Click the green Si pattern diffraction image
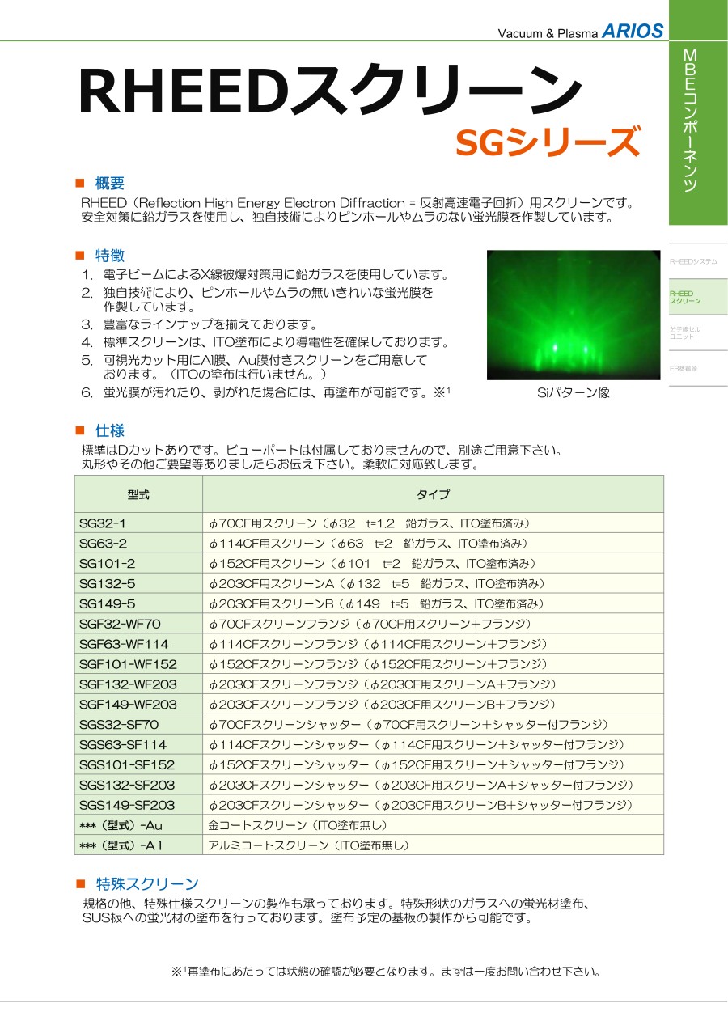The width and height of the screenshot is (728, 1029). 574,315
